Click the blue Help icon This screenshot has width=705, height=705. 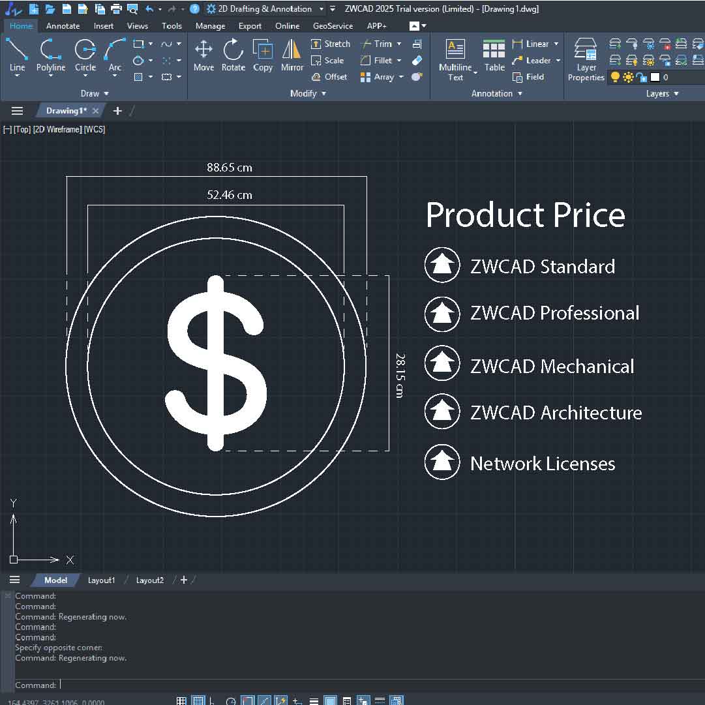tap(195, 8)
